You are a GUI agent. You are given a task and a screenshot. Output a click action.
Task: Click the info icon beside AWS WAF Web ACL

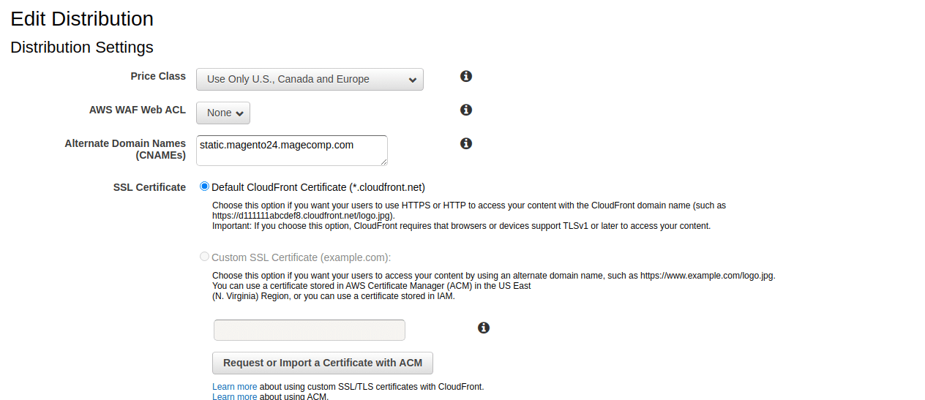point(466,110)
